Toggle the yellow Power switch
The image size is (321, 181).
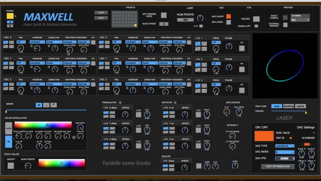tap(10, 16)
